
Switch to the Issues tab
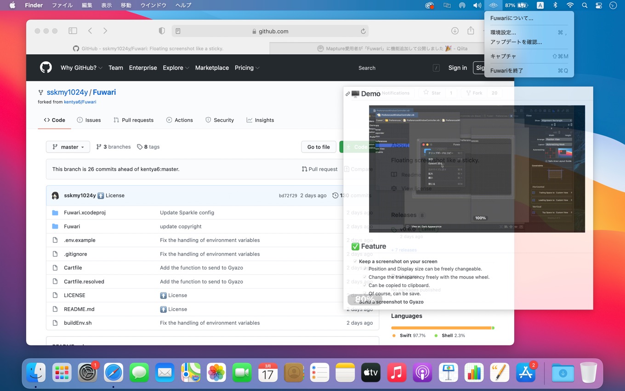pos(89,120)
